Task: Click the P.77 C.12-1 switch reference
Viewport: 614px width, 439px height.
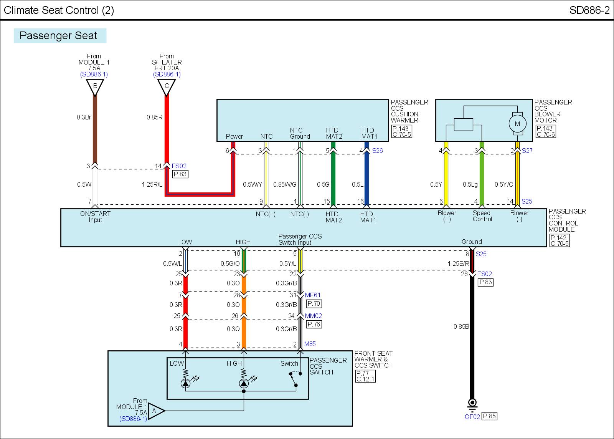Action: pyautogui.click(x=365, y=376)
